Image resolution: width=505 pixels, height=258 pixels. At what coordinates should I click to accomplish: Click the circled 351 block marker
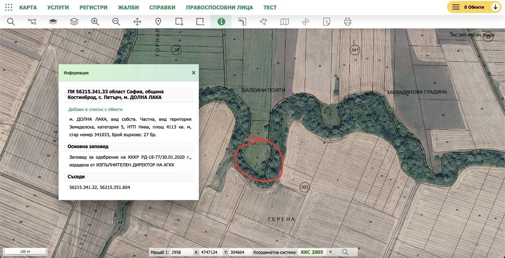point(304,187)
